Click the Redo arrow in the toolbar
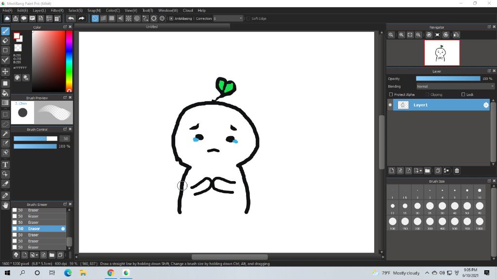 tap(82, 18)
